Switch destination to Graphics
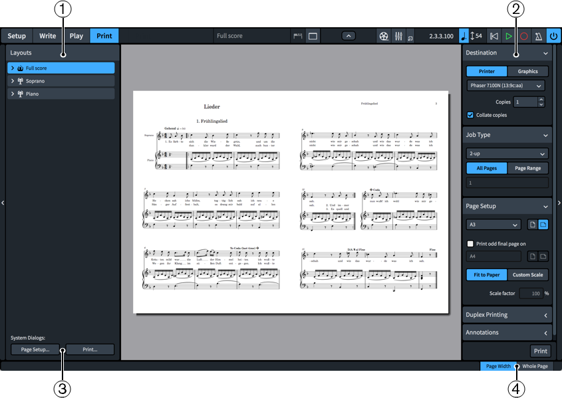562x398 pixels. pos(527,71)
